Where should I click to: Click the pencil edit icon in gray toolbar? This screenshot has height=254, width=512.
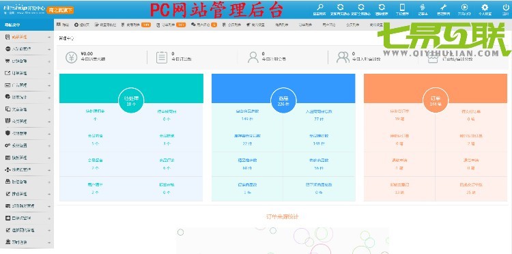click(x=97, y=25)
